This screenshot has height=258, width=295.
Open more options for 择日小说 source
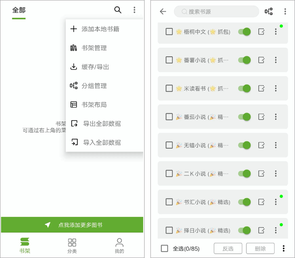point(276,230)
